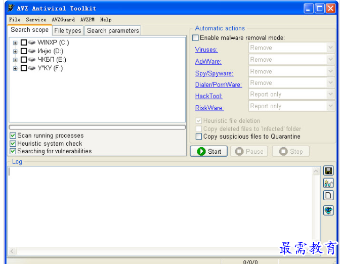
Task: Click the save log floppy disk icon
Action: pyautogui.click(x=328, y=171)
